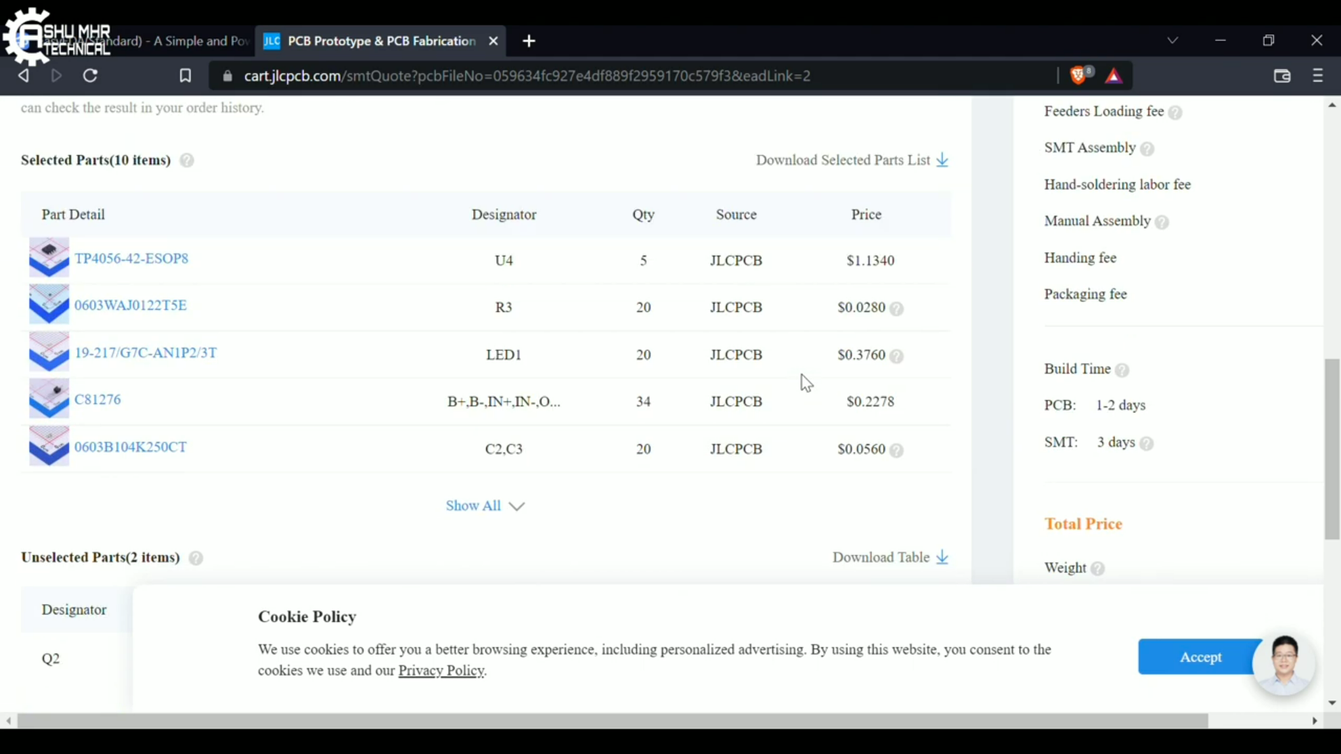Open the Download Selected Parts List icon
Viewport: 1341px width, 754px height.
pos(941,160)
